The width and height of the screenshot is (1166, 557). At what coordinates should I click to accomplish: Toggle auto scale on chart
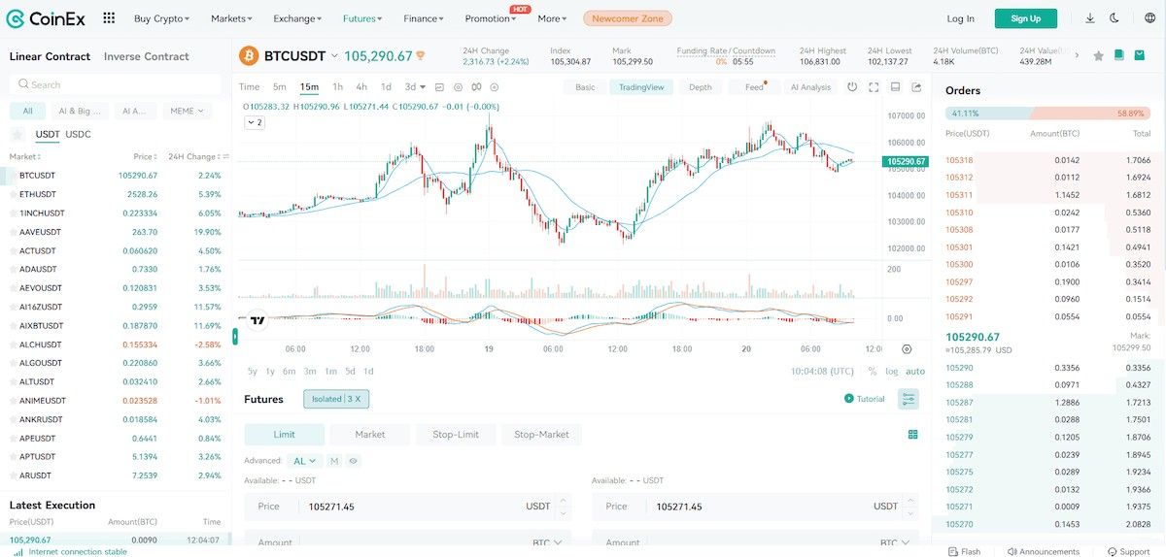tap(915, 372)
